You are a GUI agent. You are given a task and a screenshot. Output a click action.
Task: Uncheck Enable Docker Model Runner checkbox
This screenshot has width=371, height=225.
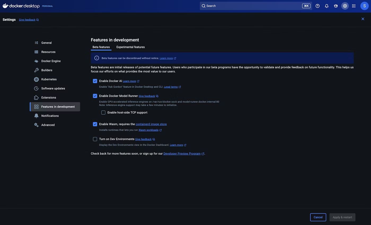coord(95,96)
